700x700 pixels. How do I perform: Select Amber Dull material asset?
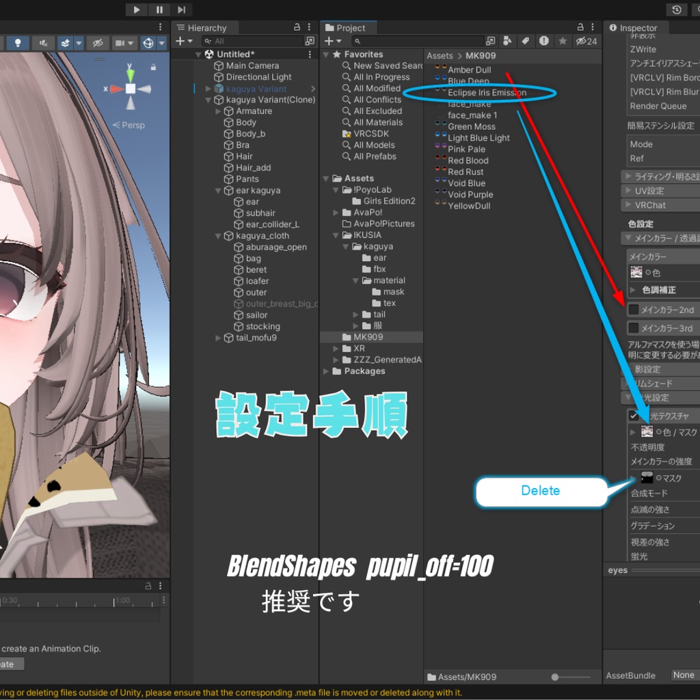tap(469, 70)
